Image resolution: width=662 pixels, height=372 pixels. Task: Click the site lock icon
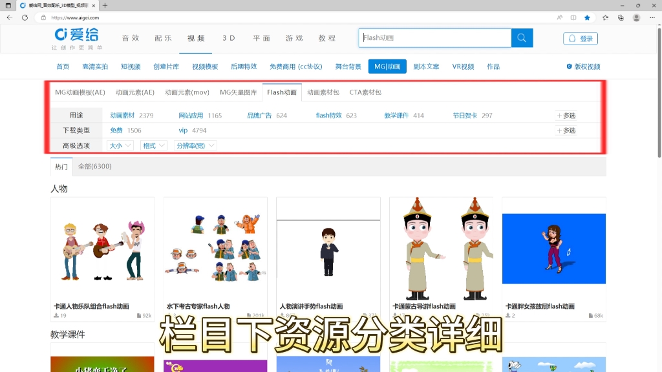43,17
